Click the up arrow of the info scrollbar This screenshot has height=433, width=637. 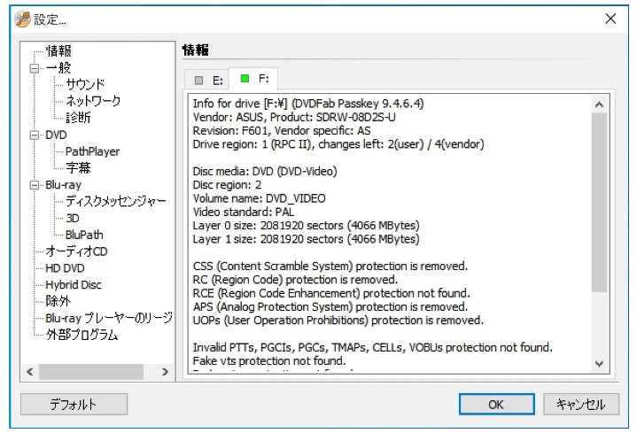[x=599, y=104]
